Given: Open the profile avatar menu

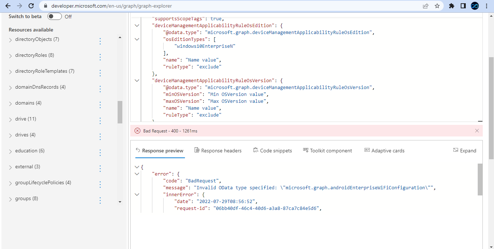Looking at the screenshot, I should pyautogui.click(x=474, y=6).
